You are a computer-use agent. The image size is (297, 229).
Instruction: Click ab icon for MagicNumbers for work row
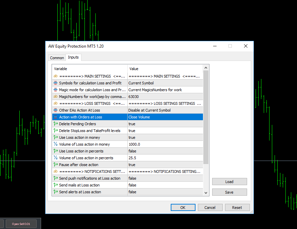pos(56,96)
